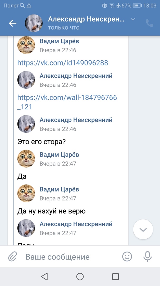Tap first Вадим Царёв cat avatar
This screenshot has width=160, height=286.
pyautogui.click(x=26, y=45)
